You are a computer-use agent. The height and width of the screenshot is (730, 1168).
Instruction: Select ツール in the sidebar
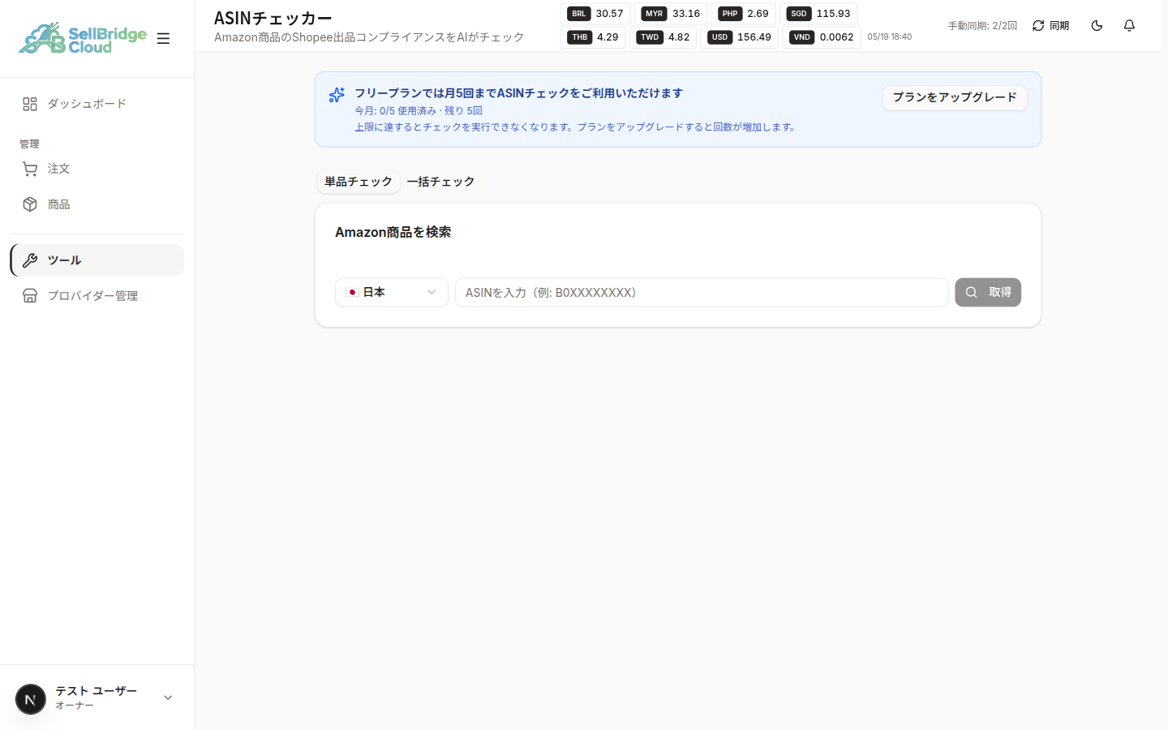(x=97, y=260)
